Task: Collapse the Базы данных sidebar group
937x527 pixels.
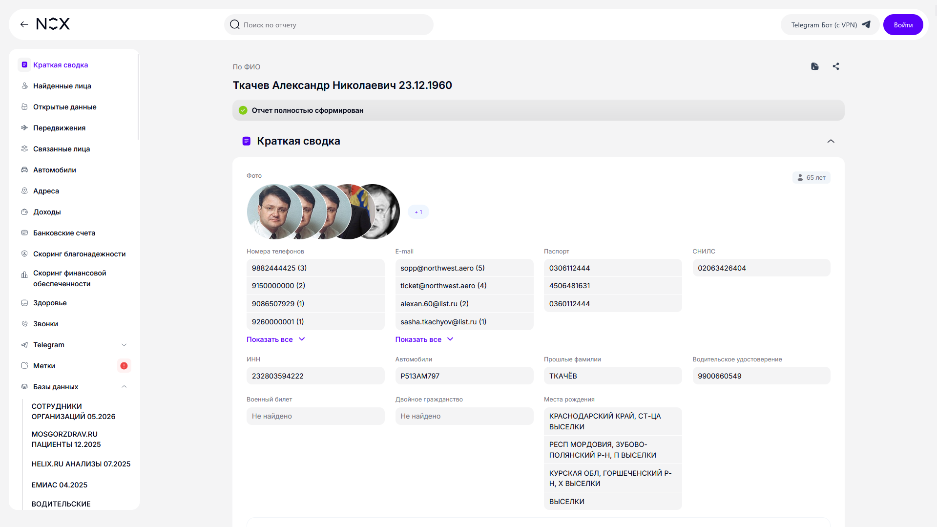Action: (x=124, y=387)
